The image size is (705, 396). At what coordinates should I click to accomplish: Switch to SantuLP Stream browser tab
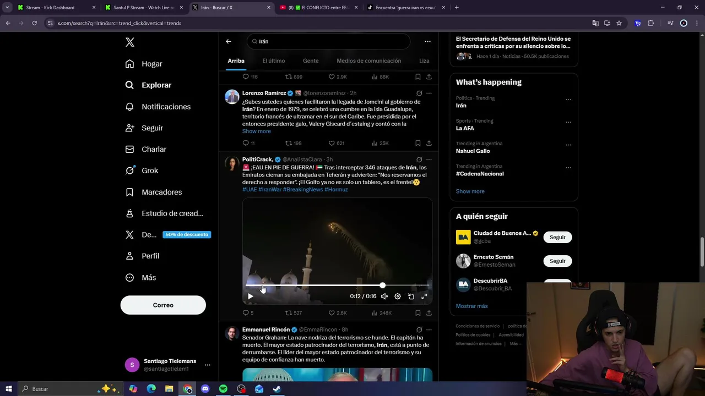click(144, 8)
